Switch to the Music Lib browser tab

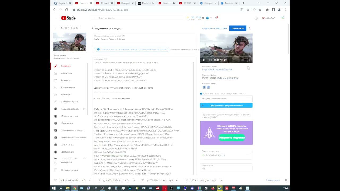click(146, 3)
